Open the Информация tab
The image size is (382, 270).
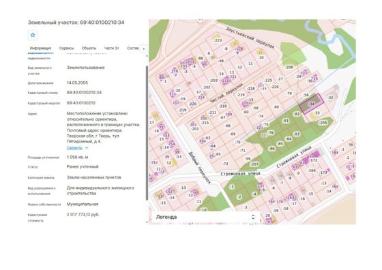tap(40, 48)
